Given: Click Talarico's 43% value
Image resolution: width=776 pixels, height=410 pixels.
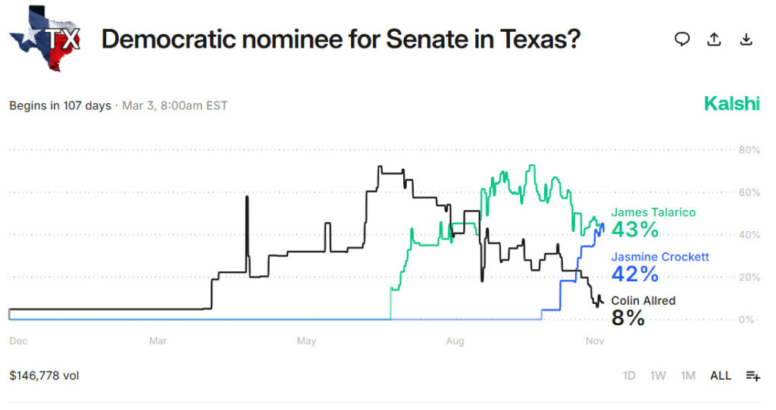Looking at the screenshot, I should (635, 229).
